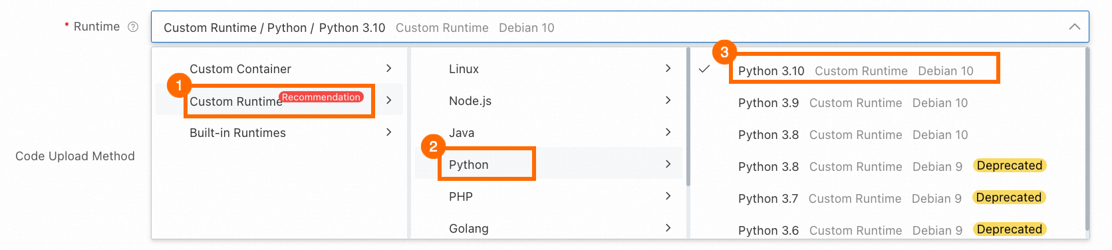The width and height of the screenshot is (1112, 250).
Task: Collapse the Runtime dropdown with the up chevron
Action: [x=1074, y=27]
